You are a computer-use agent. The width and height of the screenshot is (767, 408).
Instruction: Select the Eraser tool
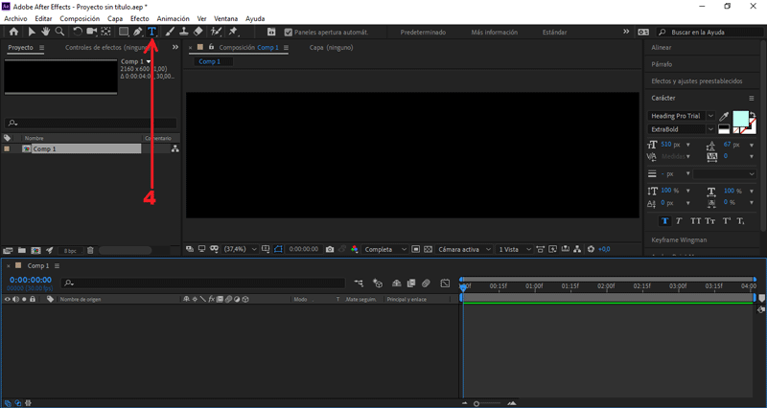198,32
